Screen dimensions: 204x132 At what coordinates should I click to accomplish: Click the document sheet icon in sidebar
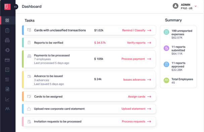(x=7, y=89)
